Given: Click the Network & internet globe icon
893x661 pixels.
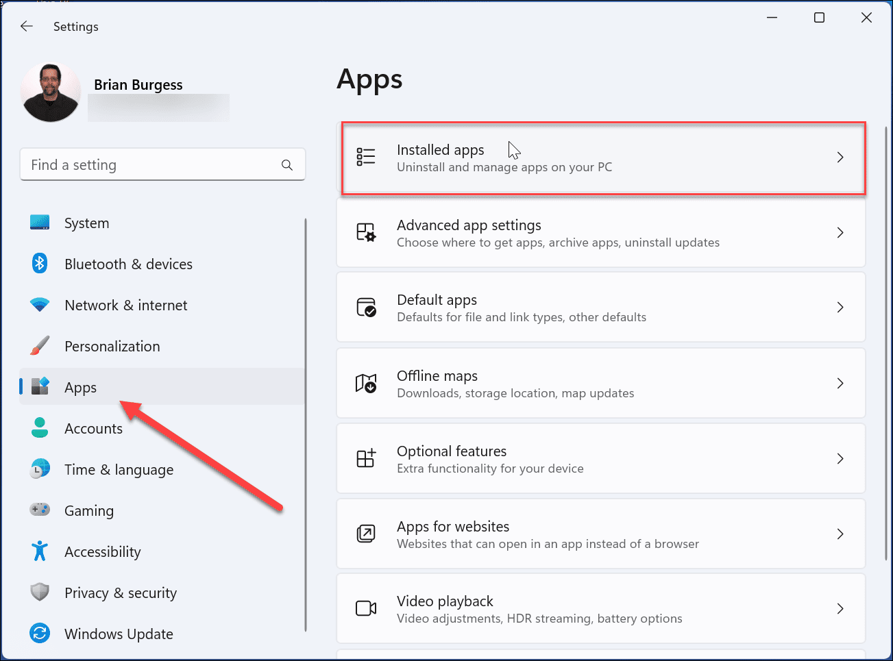Looking at the screenshot, I should (x=40, y=305).
